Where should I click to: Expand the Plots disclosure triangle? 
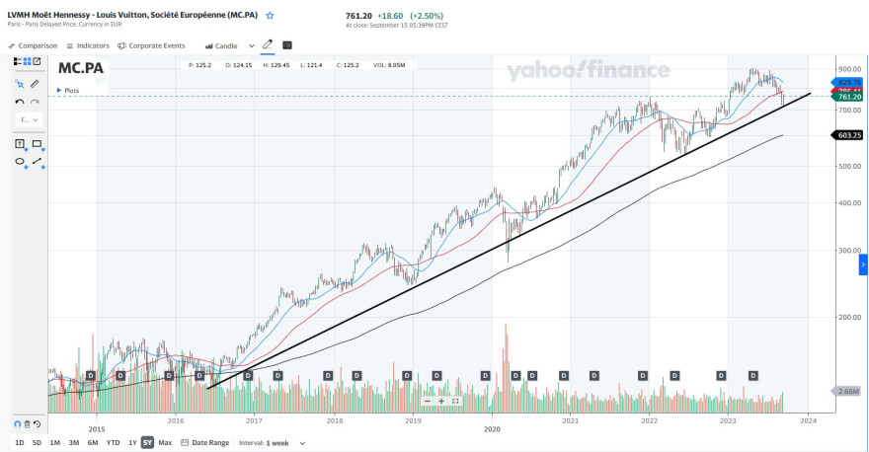pyautogui.click(x=59, y=90)
